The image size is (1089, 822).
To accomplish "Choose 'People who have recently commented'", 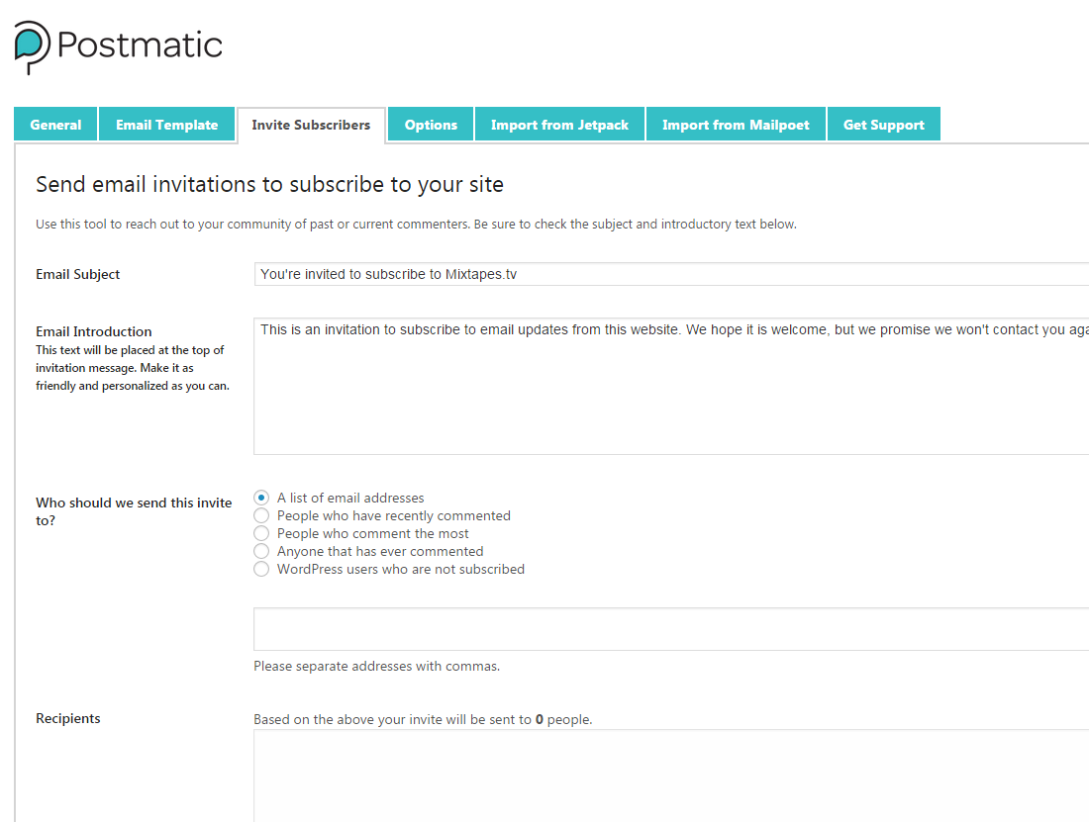I will coord(261,515).
